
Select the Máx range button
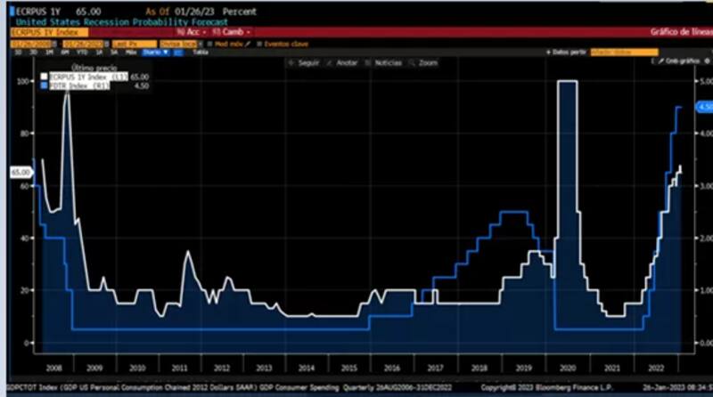[130, 53]
